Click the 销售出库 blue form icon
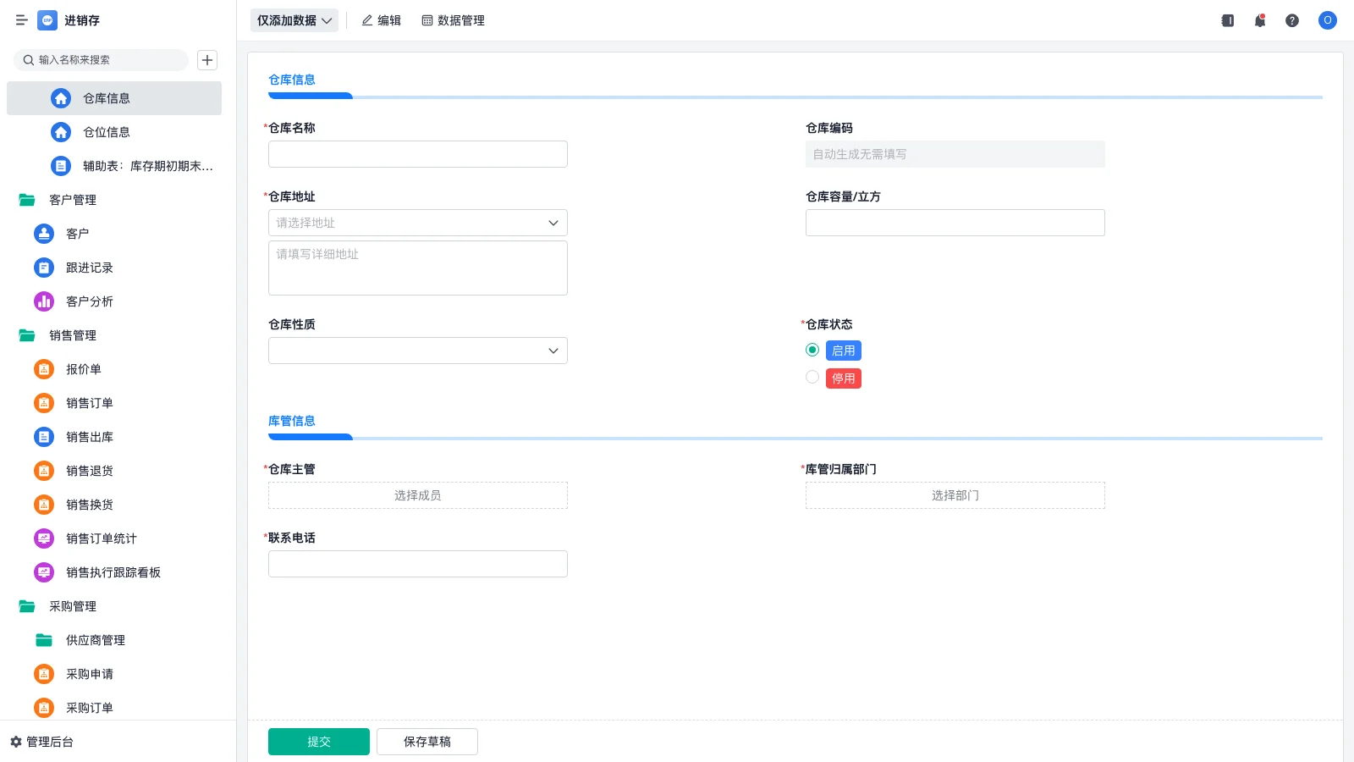The image size is (1354, 762). (44, 437)
